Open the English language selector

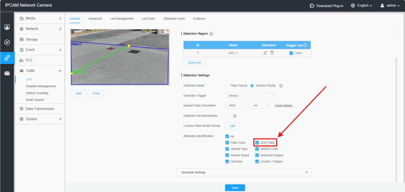pos(361,6)
